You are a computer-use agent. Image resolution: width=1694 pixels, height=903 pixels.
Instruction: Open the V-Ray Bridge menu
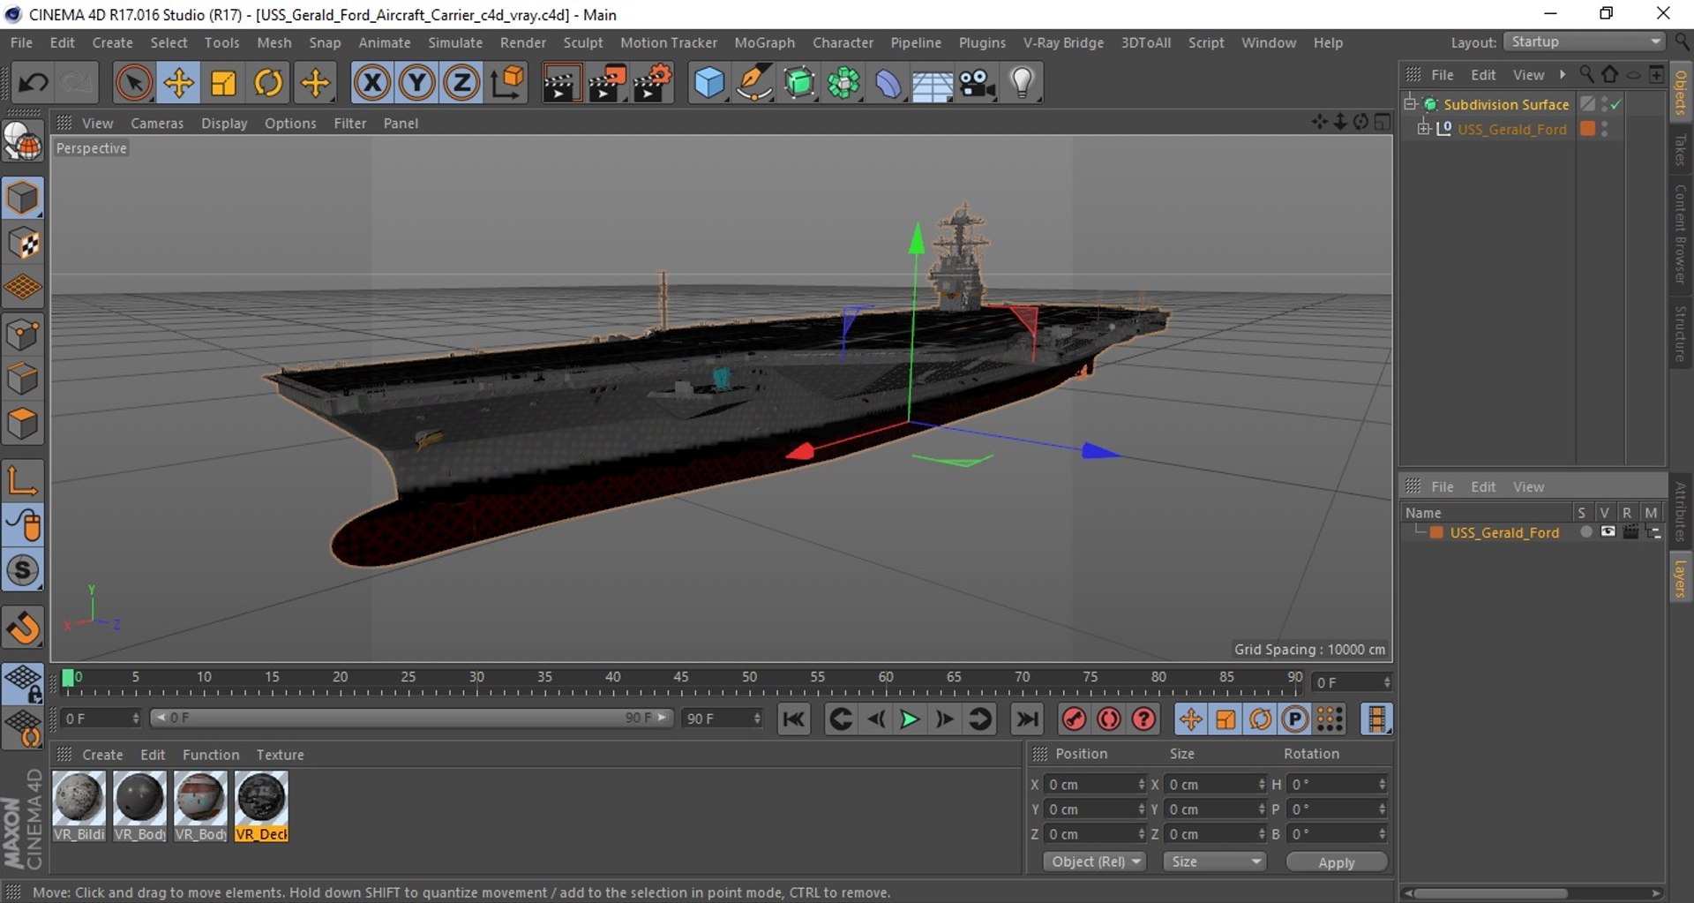point(1062,42)
